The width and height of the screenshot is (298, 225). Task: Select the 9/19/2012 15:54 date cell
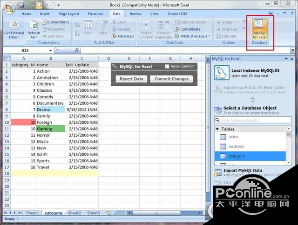(82, 109)
